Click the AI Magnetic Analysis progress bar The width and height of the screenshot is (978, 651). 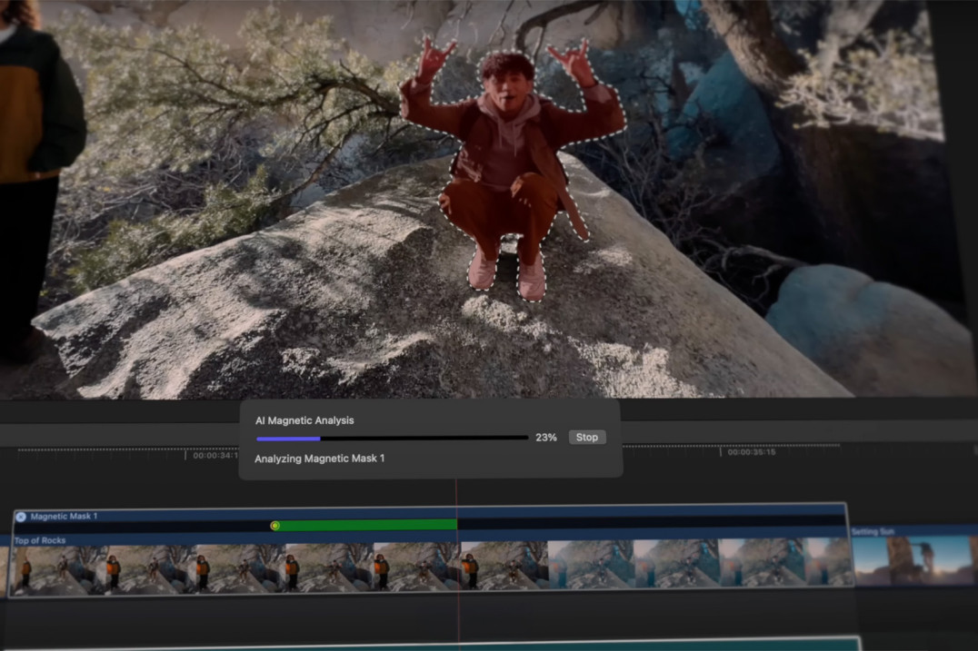point(392,439)
